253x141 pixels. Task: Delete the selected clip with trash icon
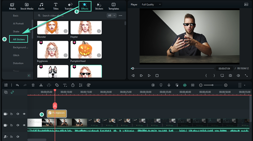pos(33,85)
